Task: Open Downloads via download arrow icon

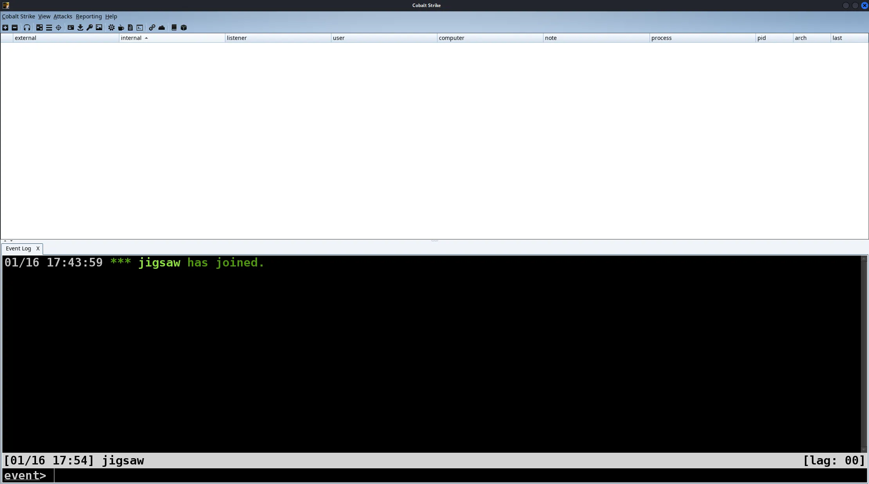Action: (80, 27)
